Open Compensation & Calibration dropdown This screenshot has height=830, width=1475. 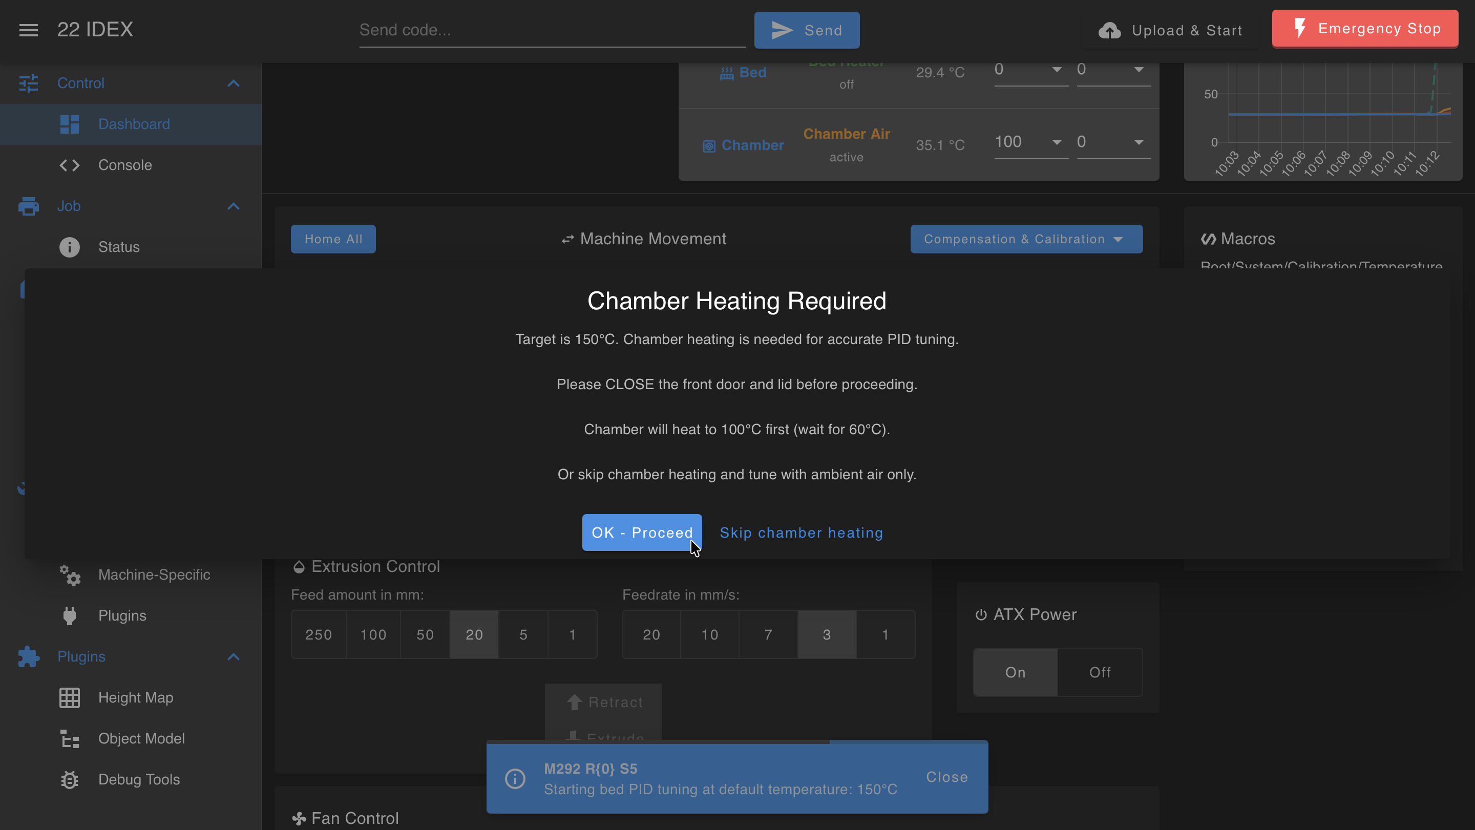click(1026, 239)
